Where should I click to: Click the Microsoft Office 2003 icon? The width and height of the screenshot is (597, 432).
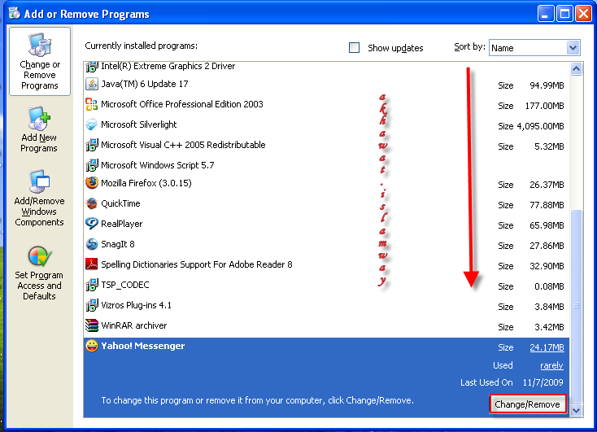(92, 104)
